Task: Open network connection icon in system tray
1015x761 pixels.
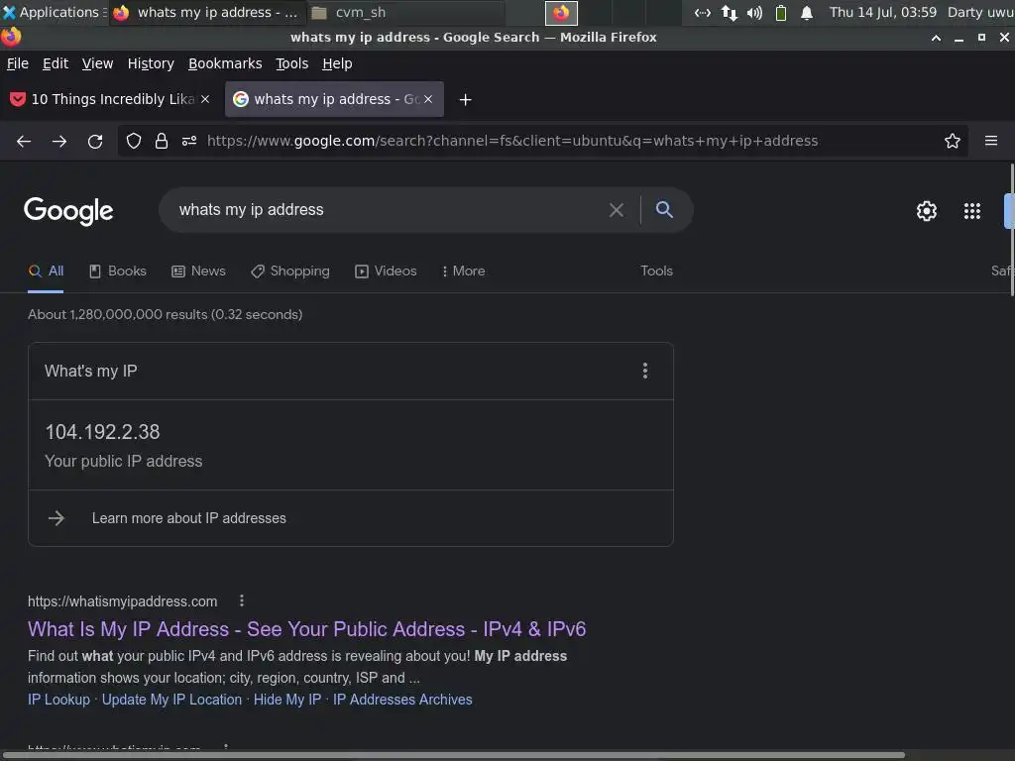Action: click(x=730, y=12)
